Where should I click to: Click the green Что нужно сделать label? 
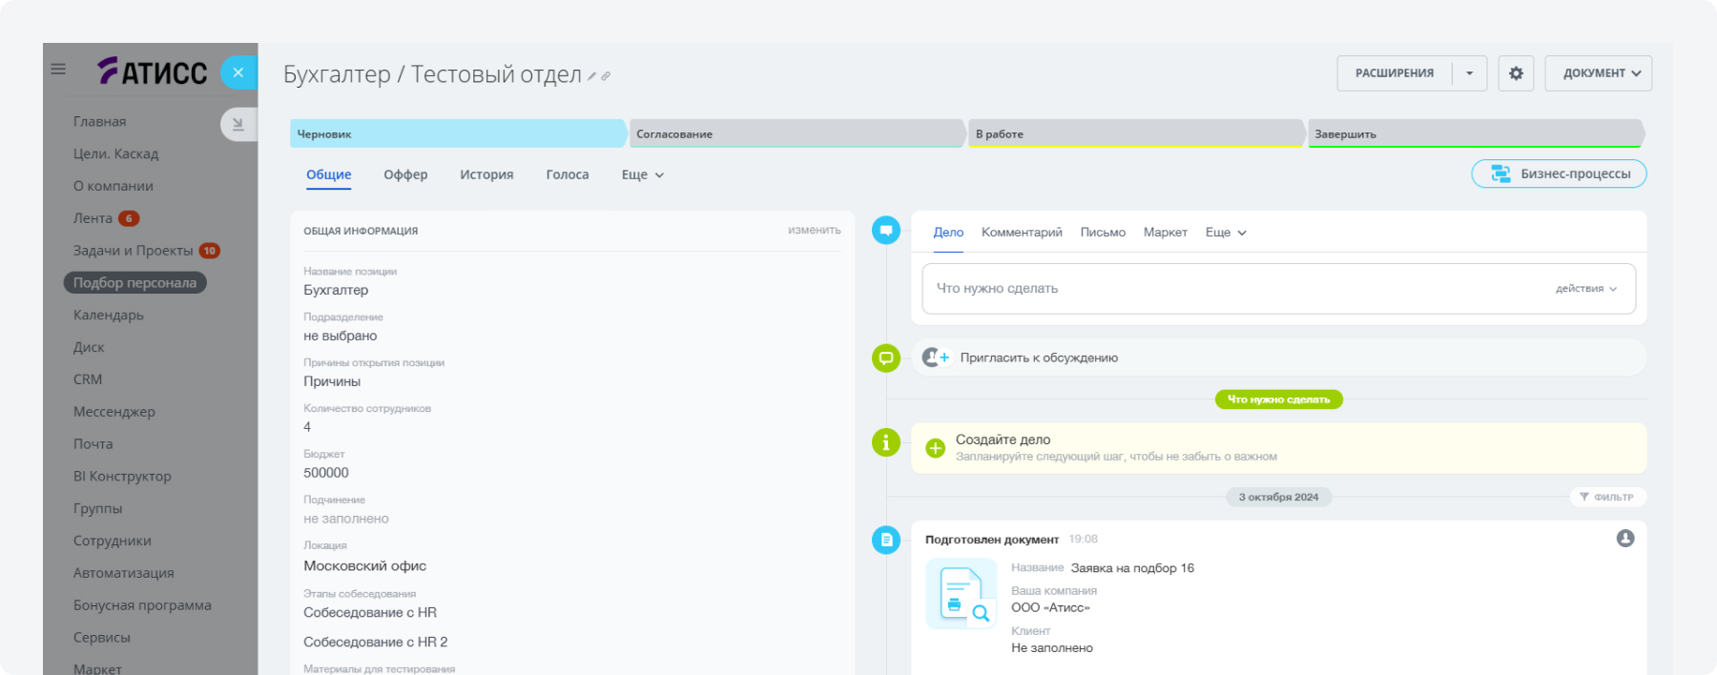1278,399
